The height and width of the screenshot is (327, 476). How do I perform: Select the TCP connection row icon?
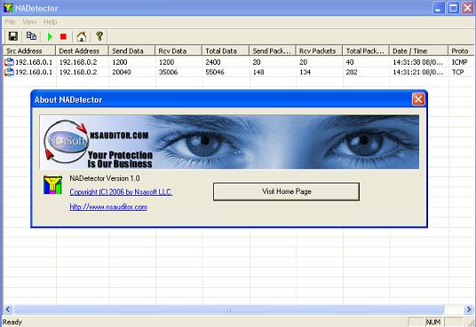(9, 72)
